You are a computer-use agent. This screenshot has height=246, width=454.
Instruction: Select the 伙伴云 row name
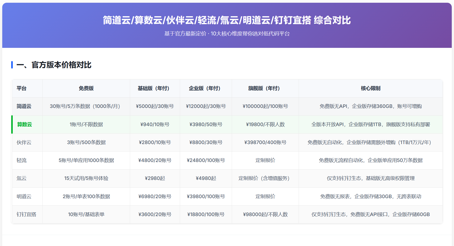click(24, 143)
